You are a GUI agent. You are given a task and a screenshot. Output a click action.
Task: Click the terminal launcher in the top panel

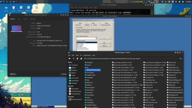(x=17, y=2)
